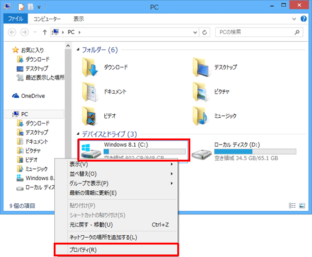Screen dimensions: 312x257
Task: Select お気に入り in the navigation pane
Action: click(x=28, y=50)
